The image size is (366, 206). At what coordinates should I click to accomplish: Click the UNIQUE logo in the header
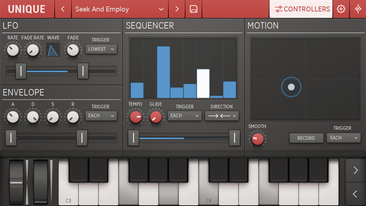27,9
